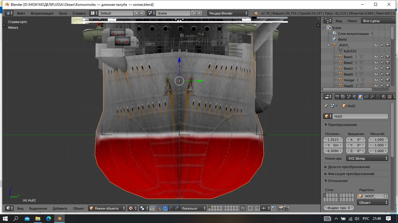Toggle selectability of Hangar with cursor icon
Screen dimensions: 398x223
tap(382, 80)
